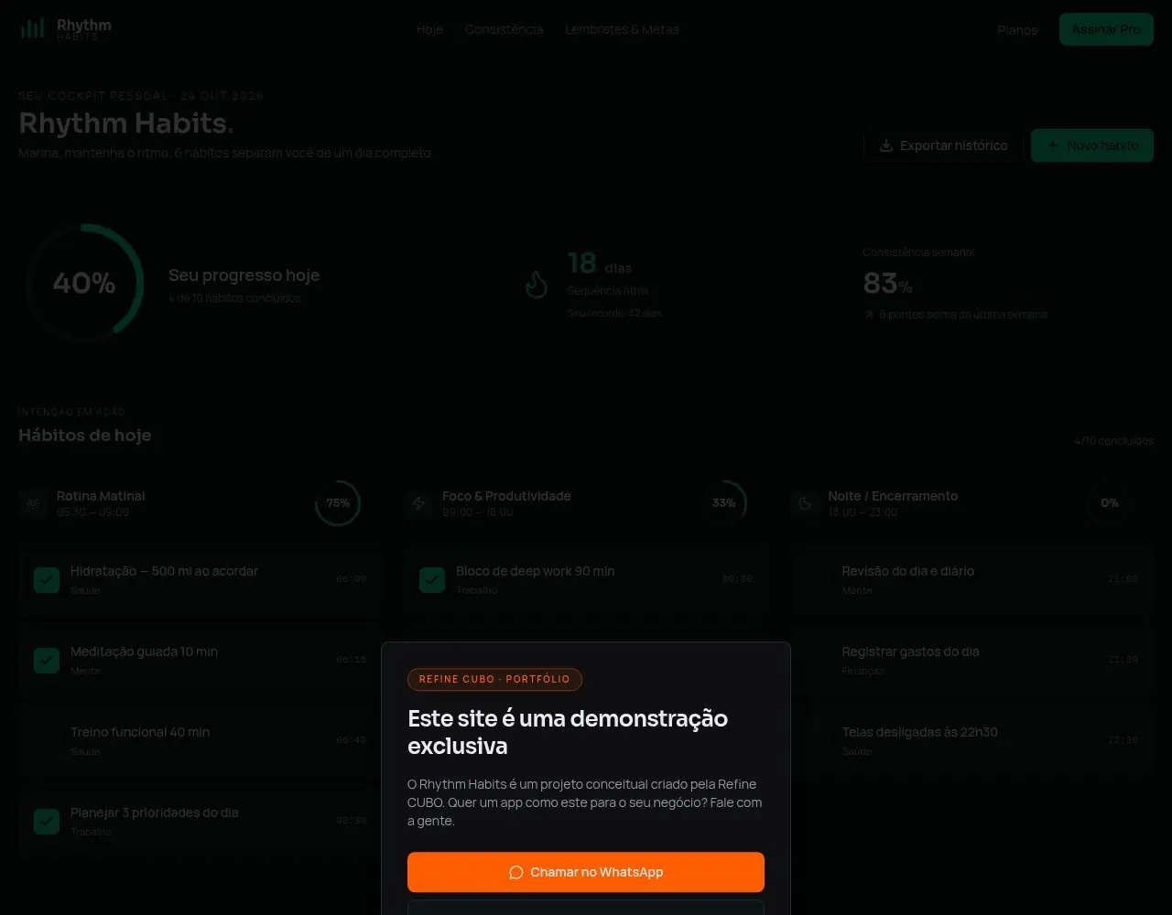Uncheck the Hidratação 500 ml ao acordar habit
Screen dimensions: 1172x915
coord(47,580)
